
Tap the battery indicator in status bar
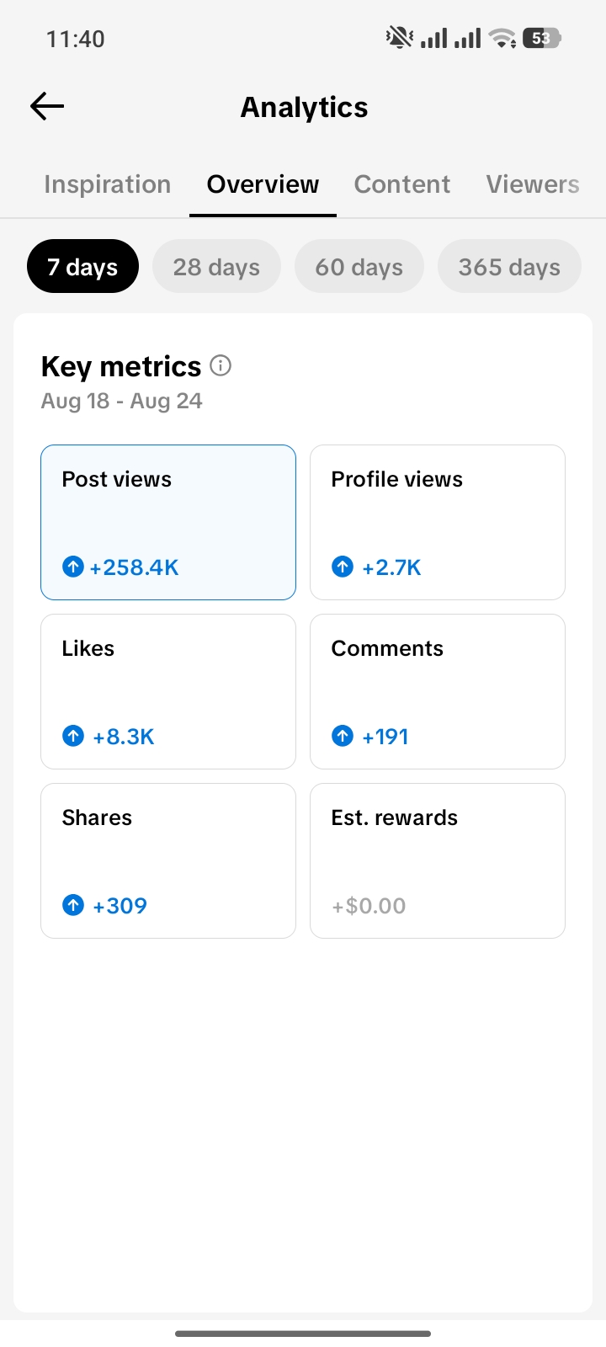[541, 38]
